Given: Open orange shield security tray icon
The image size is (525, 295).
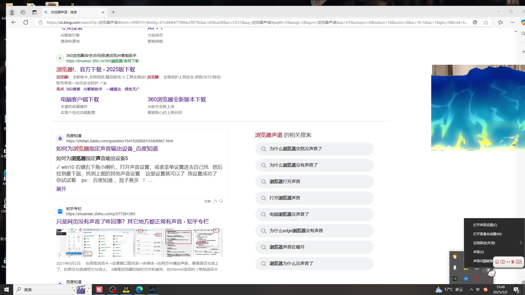Looking at the screenshot, I should click(x=455, y=257).
